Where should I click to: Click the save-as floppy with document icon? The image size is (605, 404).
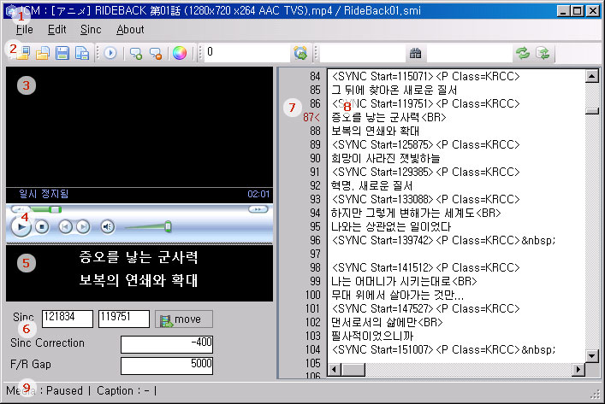click(x=82, y=53)
